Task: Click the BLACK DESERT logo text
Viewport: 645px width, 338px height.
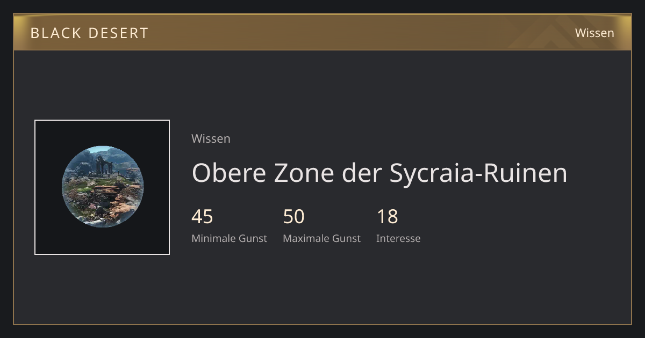Action: point(89,33)
